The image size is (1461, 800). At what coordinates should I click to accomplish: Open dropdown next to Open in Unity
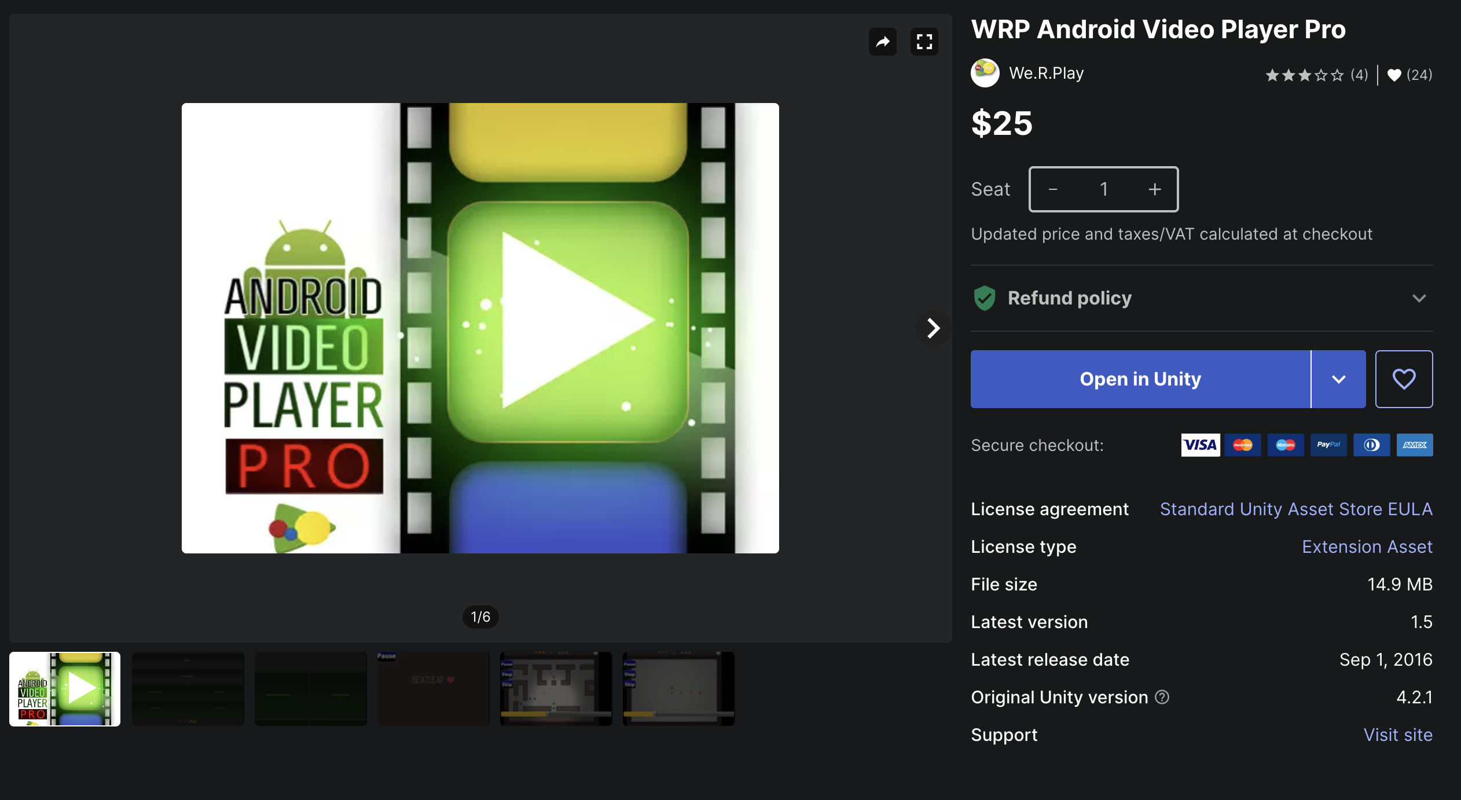tap(1339, 379)
